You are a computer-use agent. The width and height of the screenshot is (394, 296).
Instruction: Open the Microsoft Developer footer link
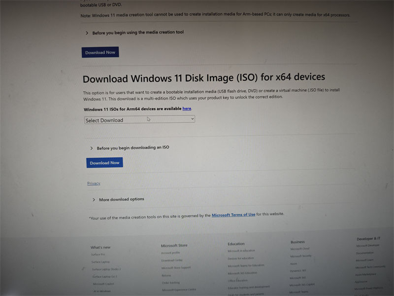click(368, 245)
